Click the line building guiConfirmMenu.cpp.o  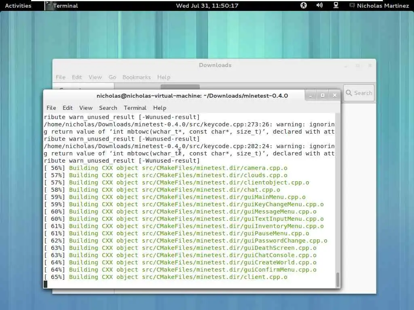pyautogui.click(x=180, y=270)
